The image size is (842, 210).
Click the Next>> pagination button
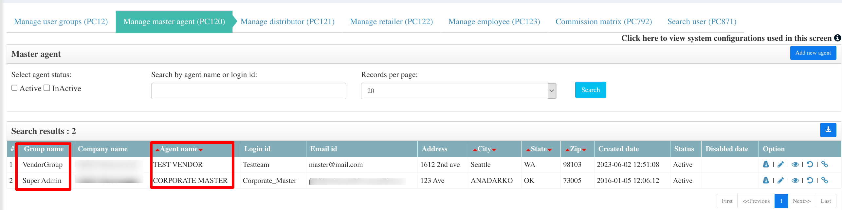click(x=802, y=201)
